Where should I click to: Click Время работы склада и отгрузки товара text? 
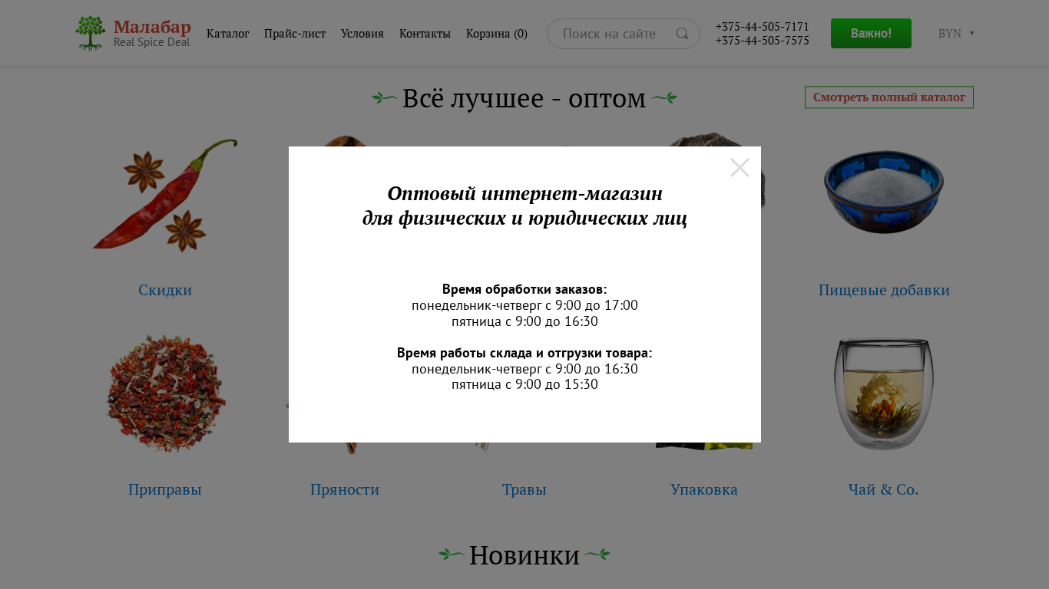tap(524, 353)
